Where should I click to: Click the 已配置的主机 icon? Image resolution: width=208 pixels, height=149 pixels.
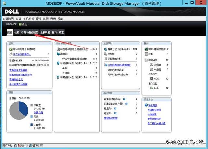(106, 59)
